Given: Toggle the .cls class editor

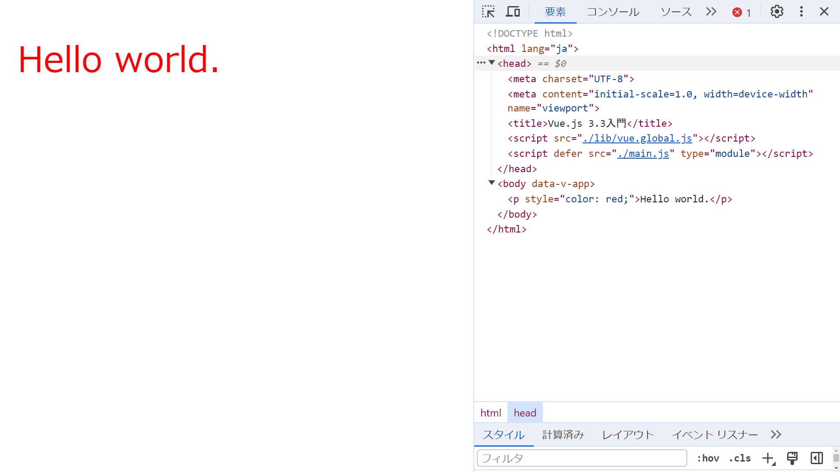Looking at the screenshot, I should (x=740, y=458).
